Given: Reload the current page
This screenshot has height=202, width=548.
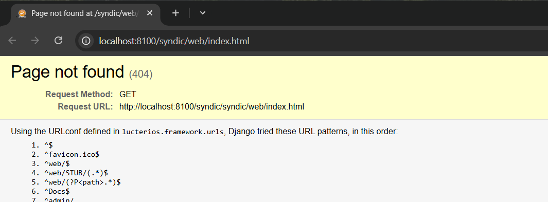Looking at the screenshot, I should (58, 41).
